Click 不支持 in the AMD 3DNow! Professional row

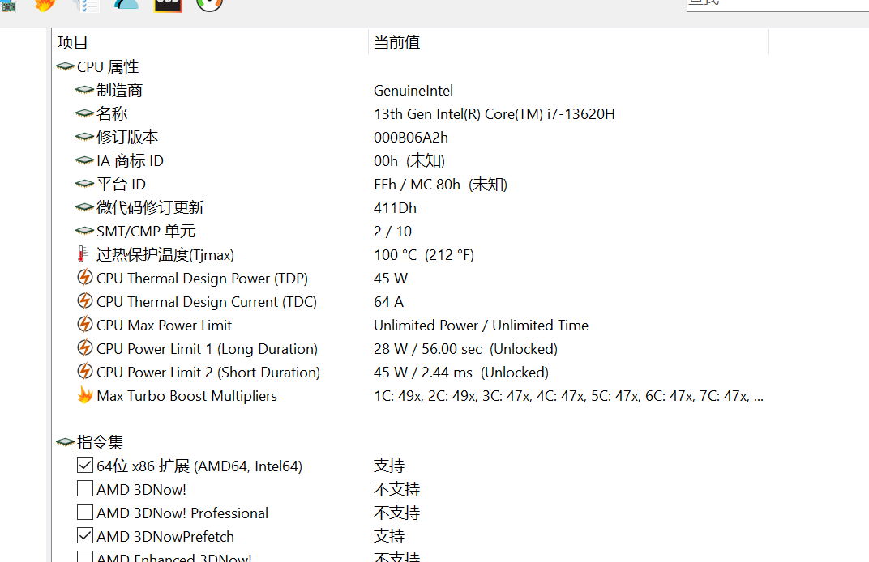coord(397,513)
